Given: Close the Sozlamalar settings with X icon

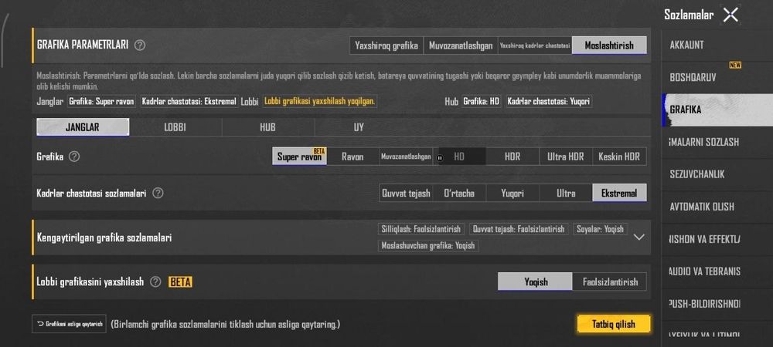Looking at the screenshot, I should [x=730, y=15].
